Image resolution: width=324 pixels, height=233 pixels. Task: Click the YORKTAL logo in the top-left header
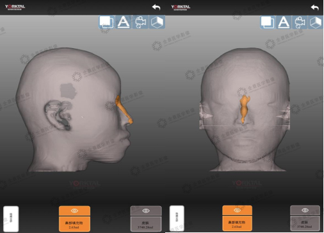(x=15, y=7)
